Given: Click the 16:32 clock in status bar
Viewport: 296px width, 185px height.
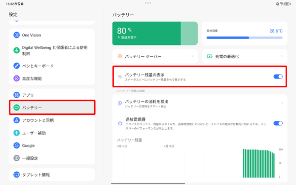Looking at the screenshot, I should coord(10,4).
